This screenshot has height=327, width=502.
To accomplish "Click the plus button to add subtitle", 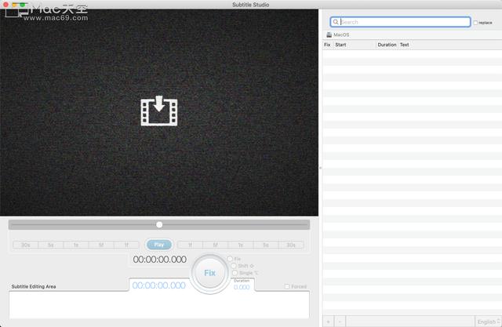I will point(328,321).
